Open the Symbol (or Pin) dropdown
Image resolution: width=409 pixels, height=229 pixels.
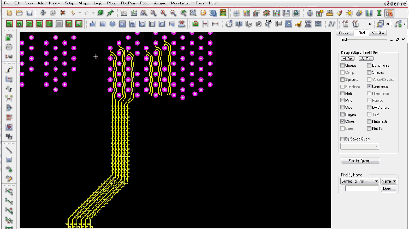coord(360,181)
